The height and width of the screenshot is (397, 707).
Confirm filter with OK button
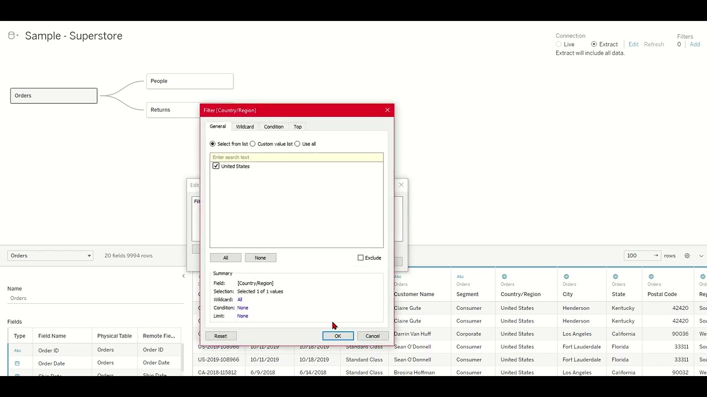click(337, 336)
